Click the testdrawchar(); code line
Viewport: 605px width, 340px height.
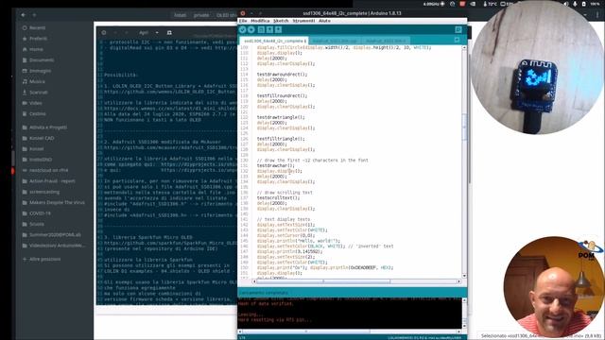(275, 166)
